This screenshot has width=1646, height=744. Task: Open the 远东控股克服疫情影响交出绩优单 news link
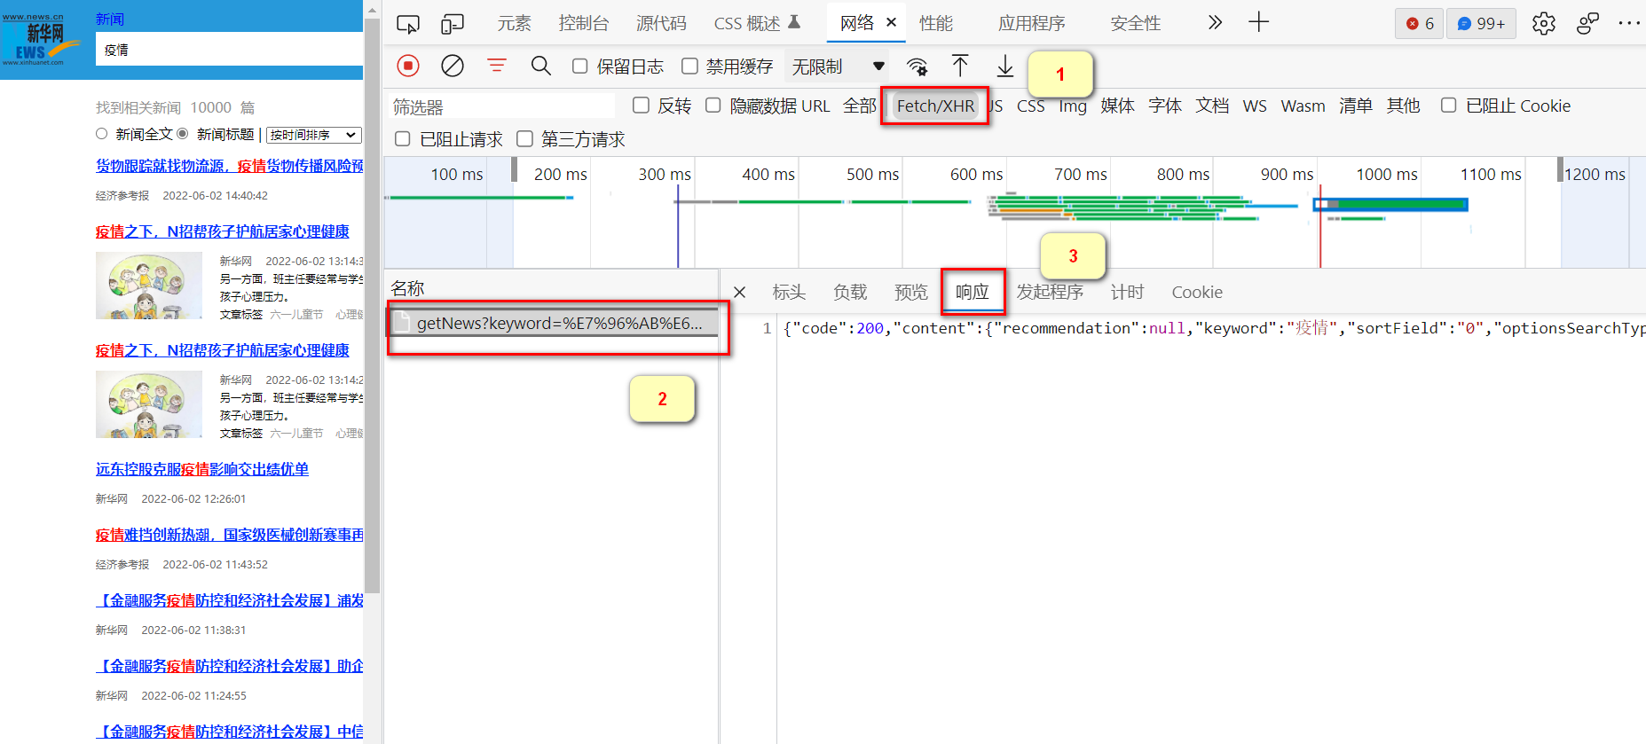pyautogui.click(x=202, y=469)
